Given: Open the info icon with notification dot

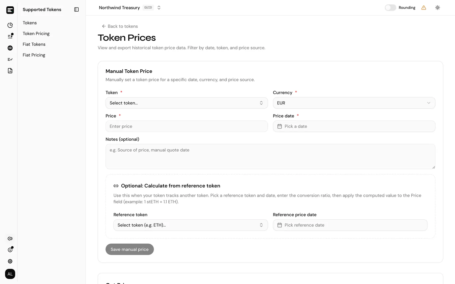Looking at the screenshot, I should pos(10,250).
